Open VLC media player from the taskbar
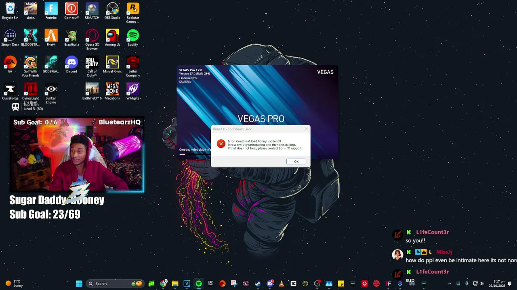This screenshot has height=290, width=517. click(x=282, y=284)
